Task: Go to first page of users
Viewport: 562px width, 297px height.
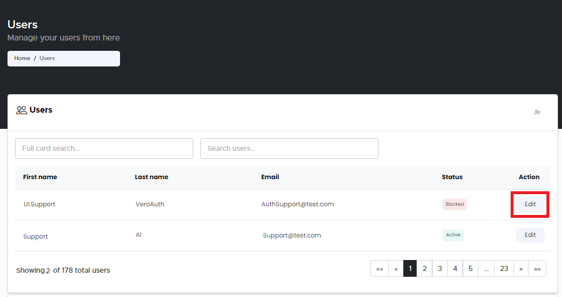Action: point(379,269)
